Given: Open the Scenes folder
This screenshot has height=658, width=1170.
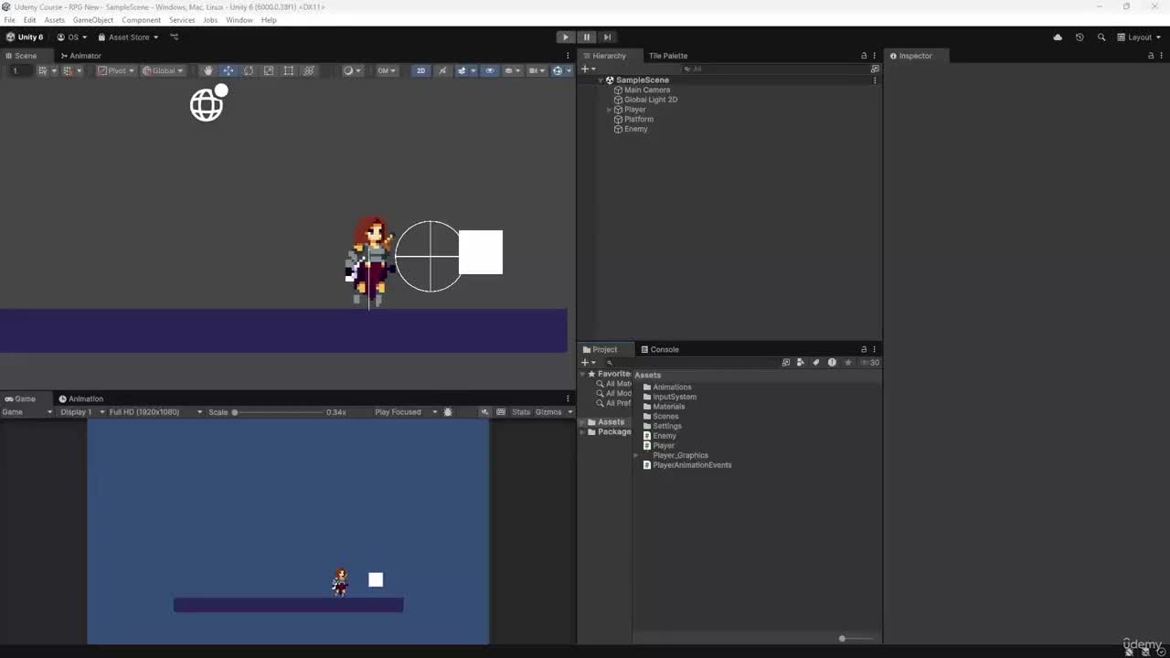Looking at the screenshot, I should coord(665,417).
